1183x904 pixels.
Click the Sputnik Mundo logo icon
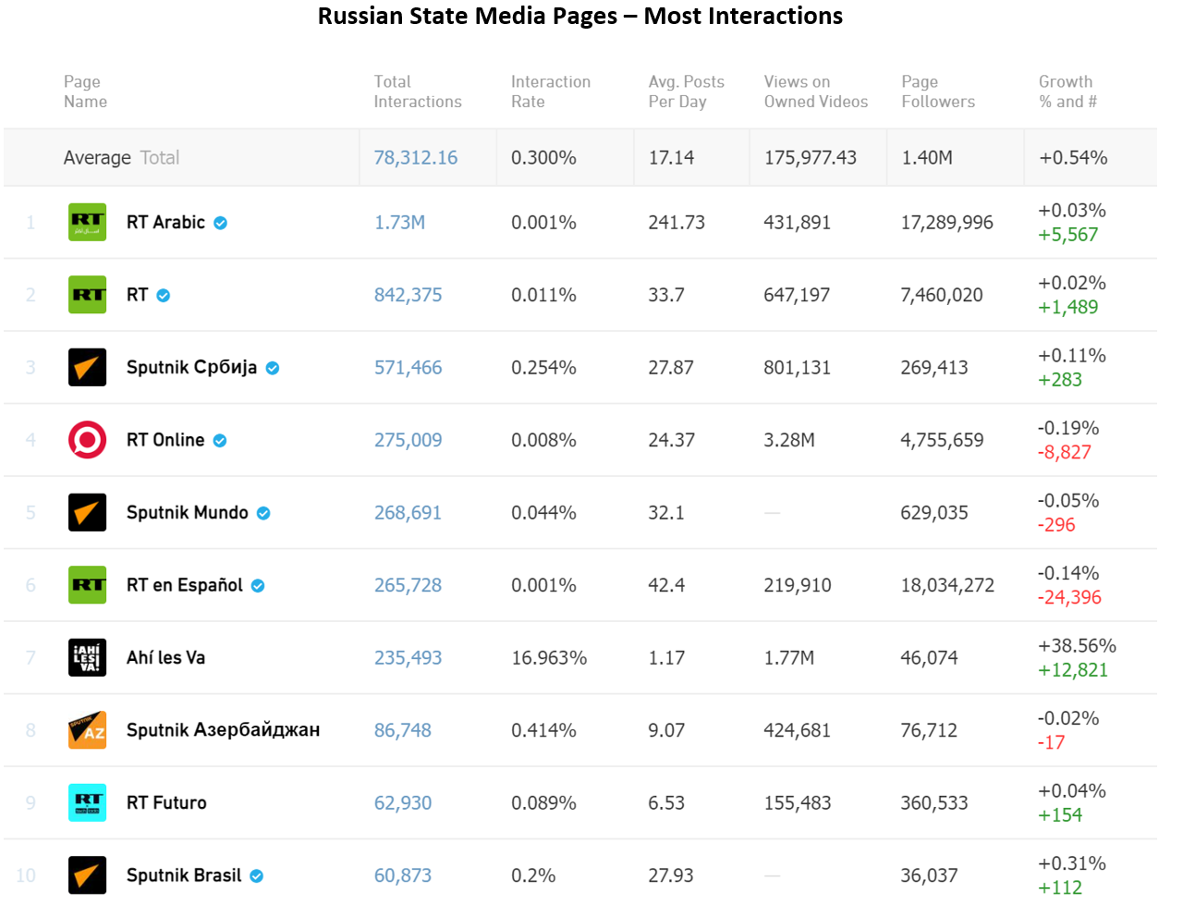[x=87, y=512]
